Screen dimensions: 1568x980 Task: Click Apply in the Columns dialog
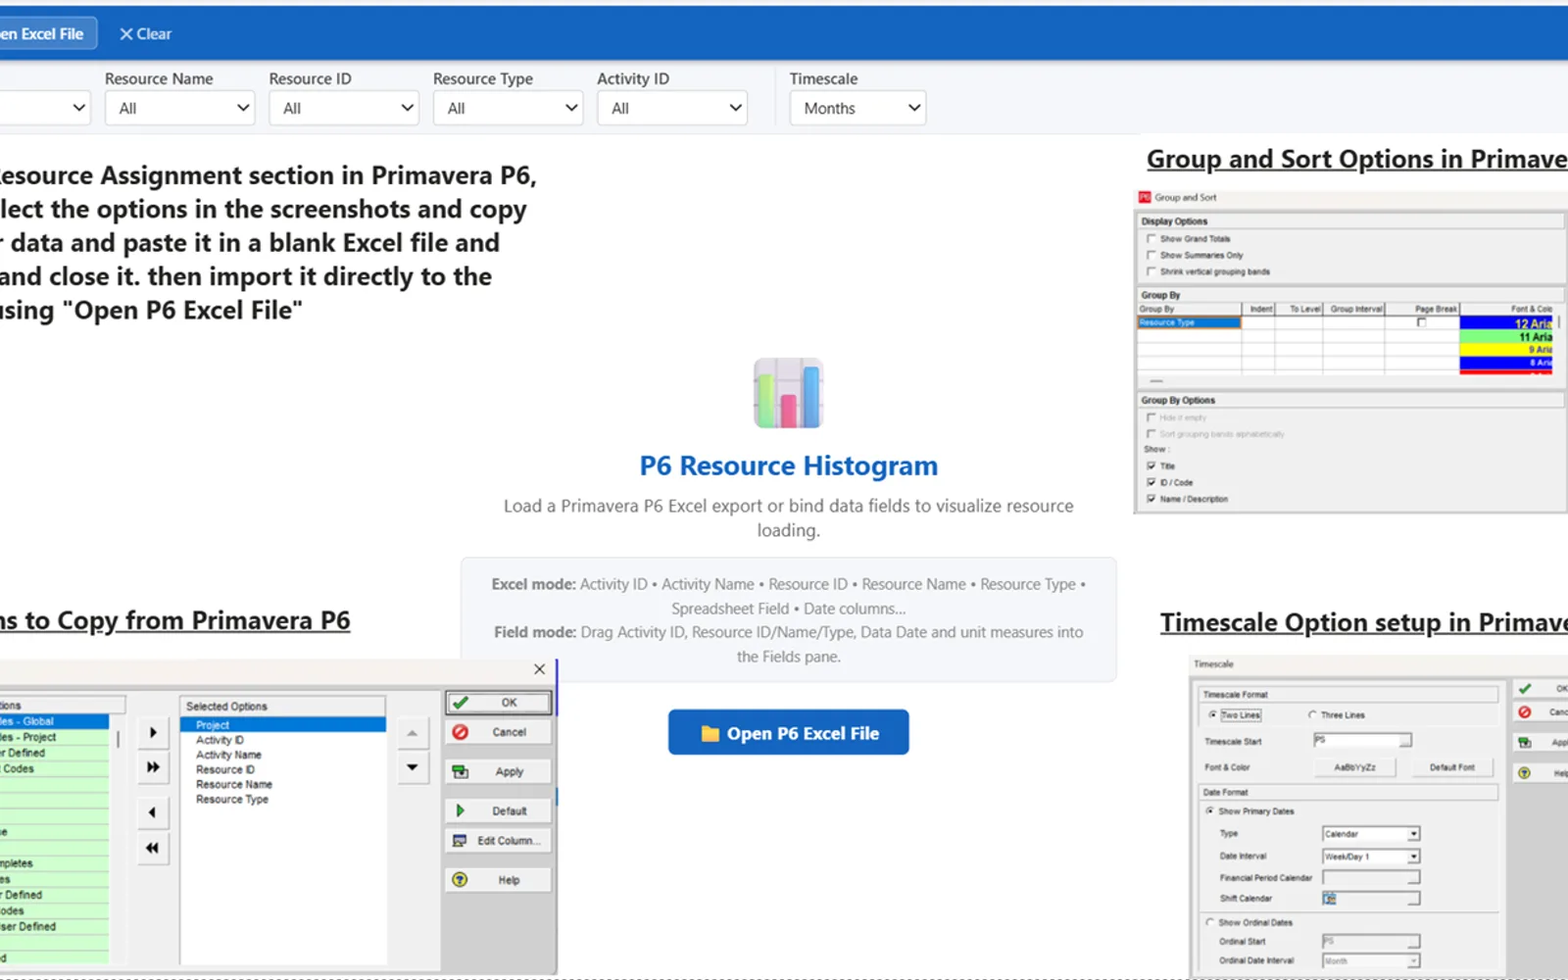point(499,771)
